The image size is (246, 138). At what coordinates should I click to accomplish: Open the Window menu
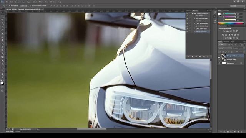[53, 2]
